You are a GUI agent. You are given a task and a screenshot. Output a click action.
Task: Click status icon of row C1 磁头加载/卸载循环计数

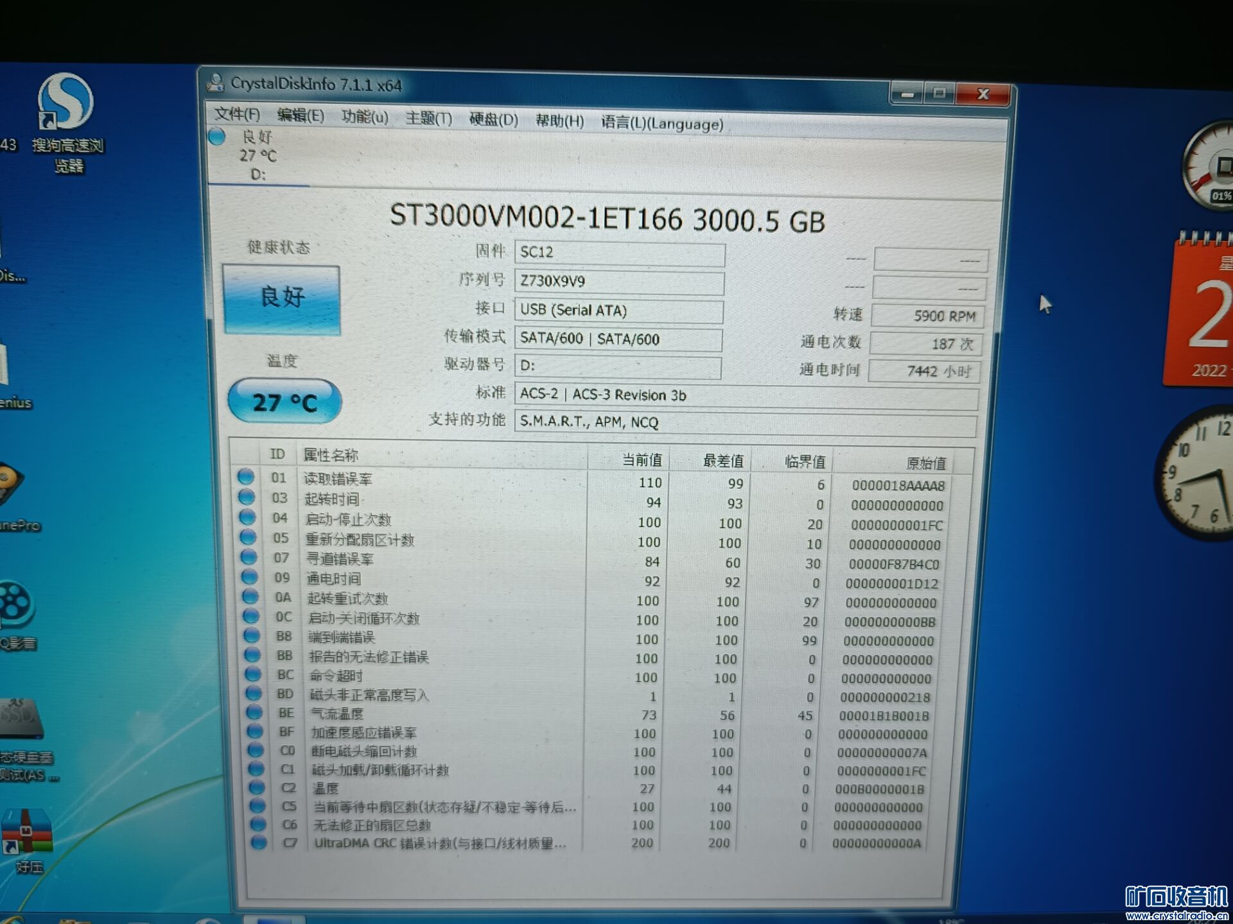(256, 767)
